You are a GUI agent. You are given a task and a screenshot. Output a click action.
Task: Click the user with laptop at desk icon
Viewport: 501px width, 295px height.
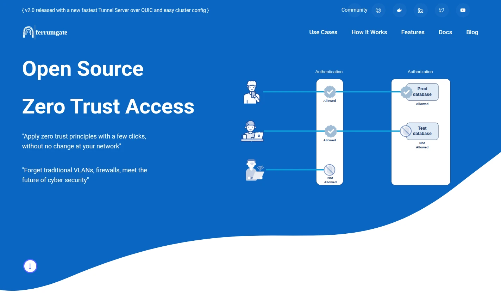coord(252,131)
